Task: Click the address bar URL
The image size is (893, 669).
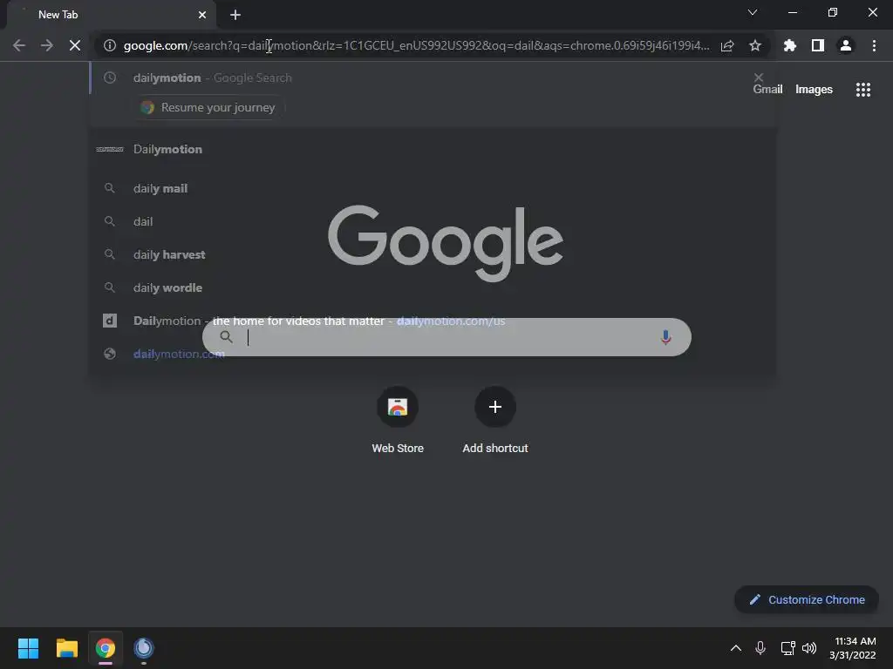Action: [416, 45]
